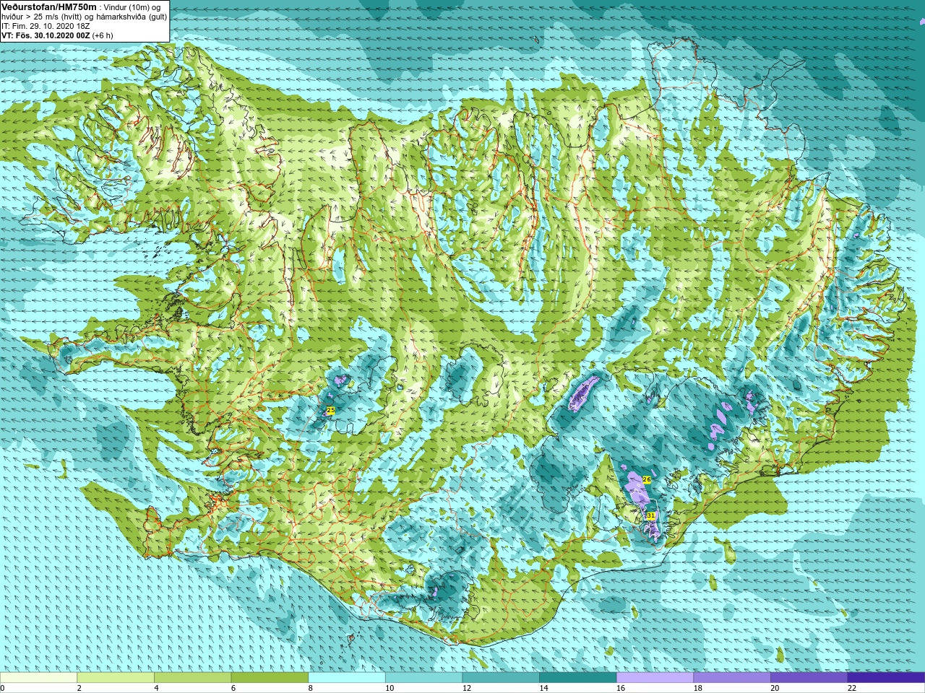Click the legend scale number 22
The image size is (925, 693).
click(x=851, y=688)
